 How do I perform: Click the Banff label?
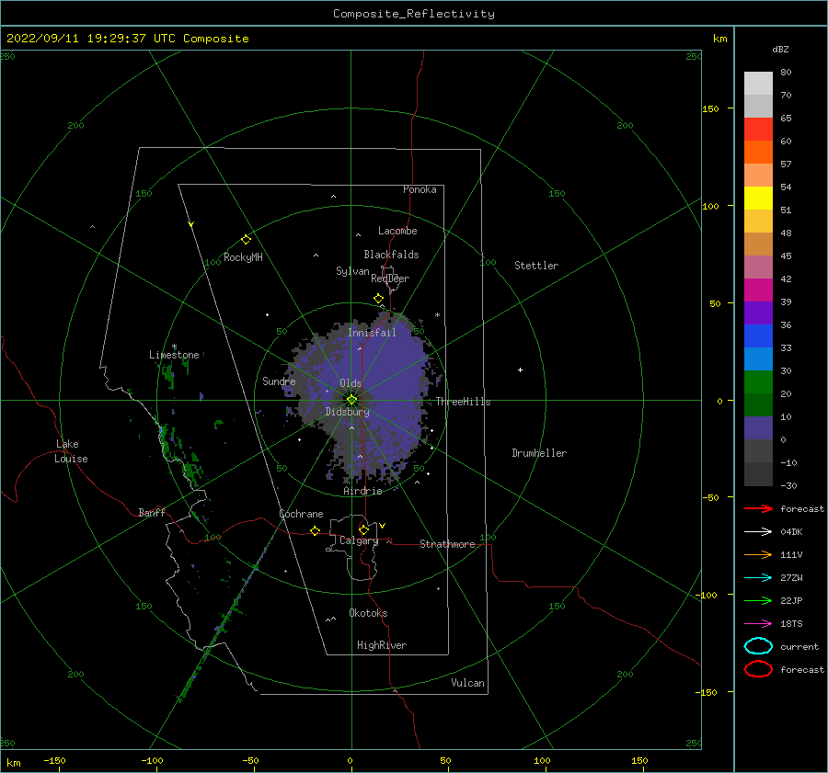pos(152,512)
